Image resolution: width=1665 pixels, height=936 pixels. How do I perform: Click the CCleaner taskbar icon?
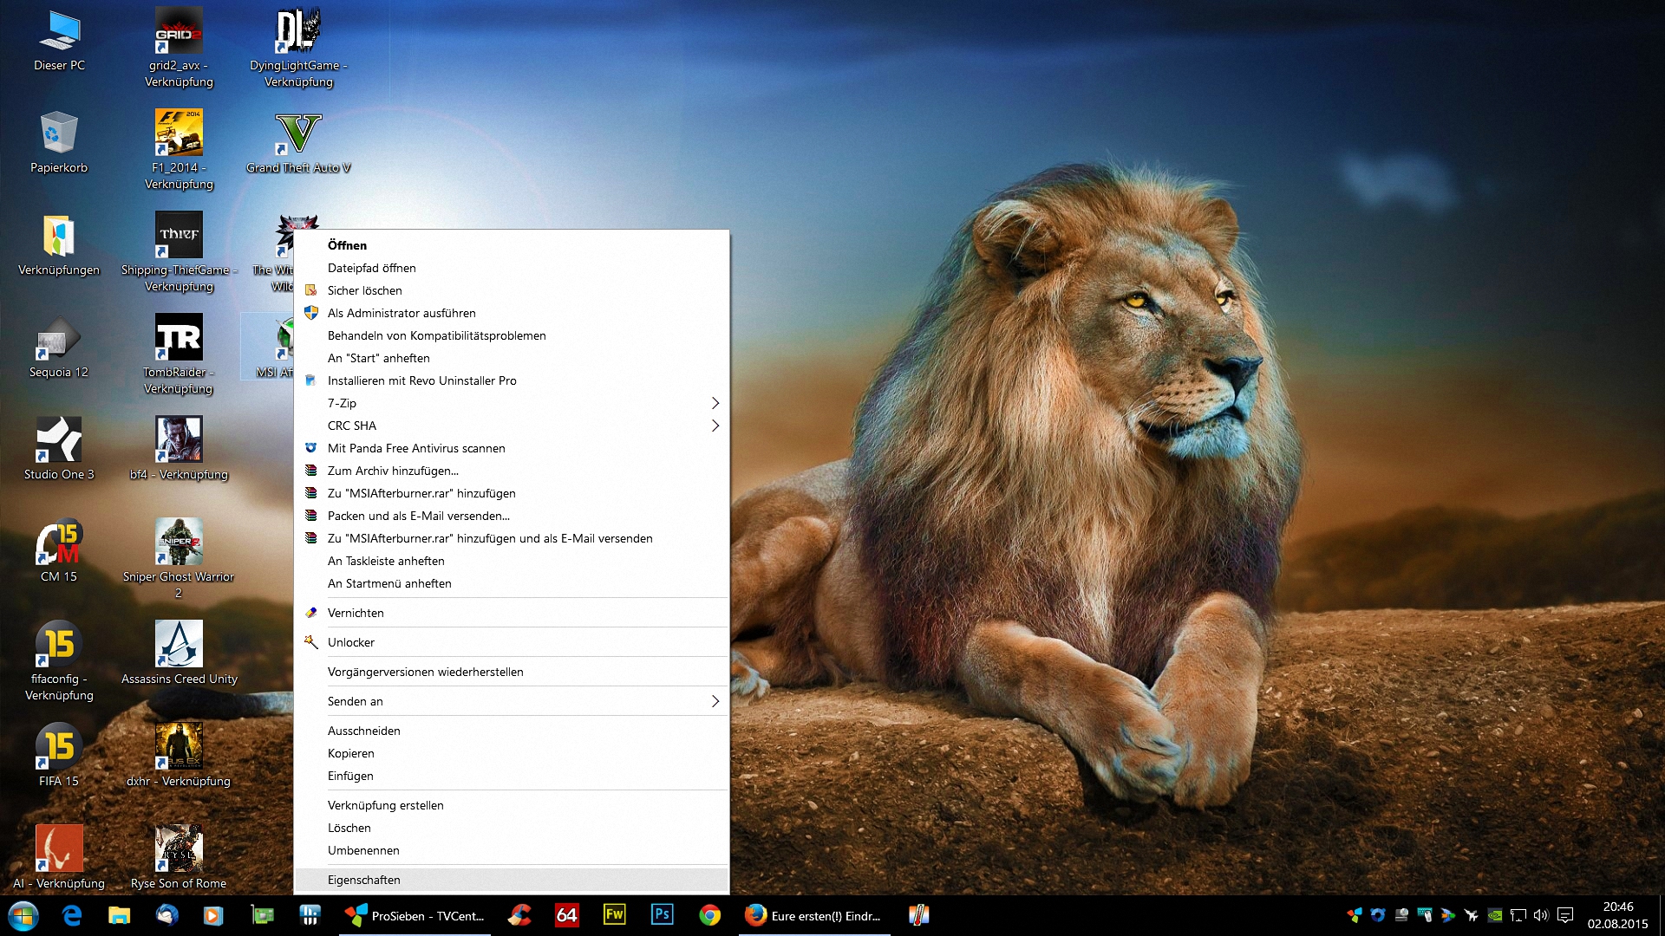coord(519,915)
